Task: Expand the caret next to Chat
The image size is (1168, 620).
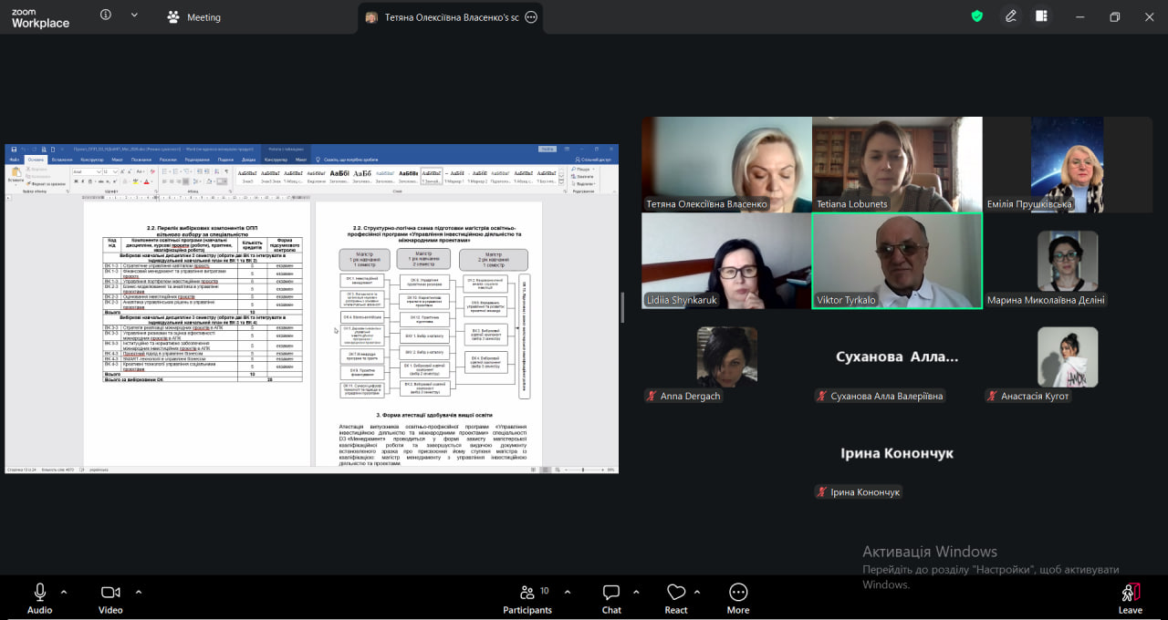Action: [x=636, y=592]
